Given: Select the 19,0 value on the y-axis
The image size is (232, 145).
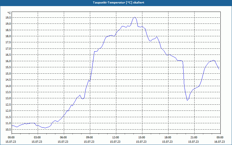Looking at the screenshot, I should 8,24.
